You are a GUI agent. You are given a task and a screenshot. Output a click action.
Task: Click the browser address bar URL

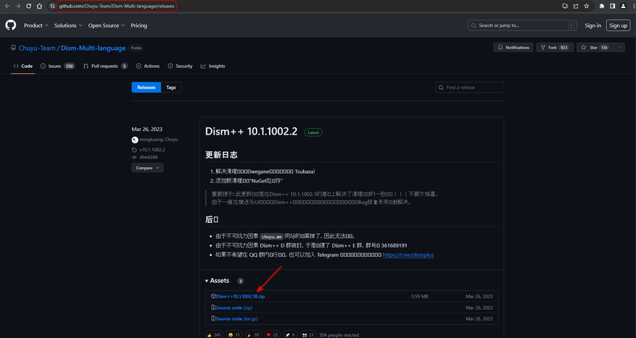pyautogui.click(x=117, y=6)
